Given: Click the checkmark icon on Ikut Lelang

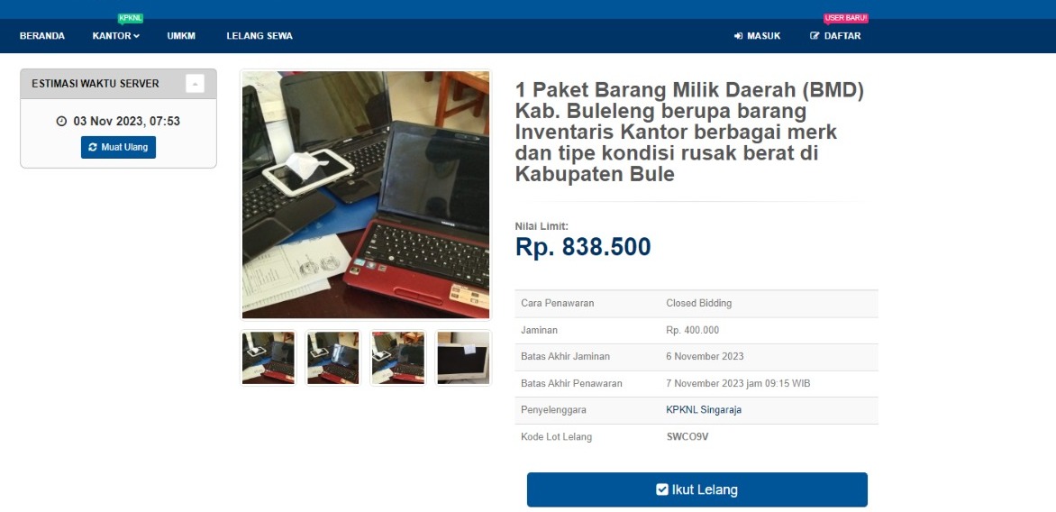Looking at the screenshot, I should coord(662,489).
